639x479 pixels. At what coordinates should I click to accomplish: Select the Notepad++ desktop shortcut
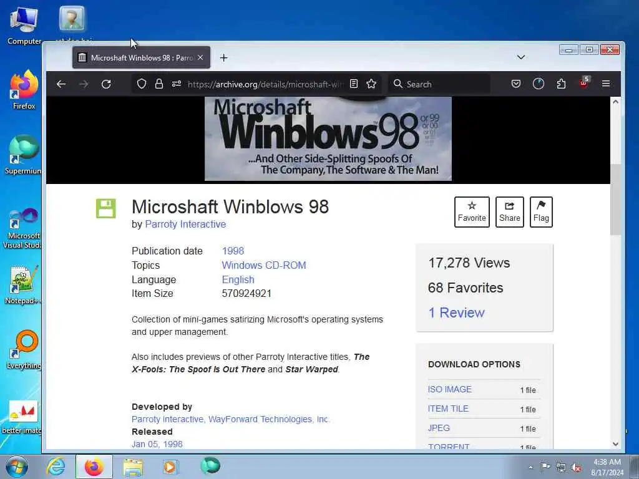23,285
